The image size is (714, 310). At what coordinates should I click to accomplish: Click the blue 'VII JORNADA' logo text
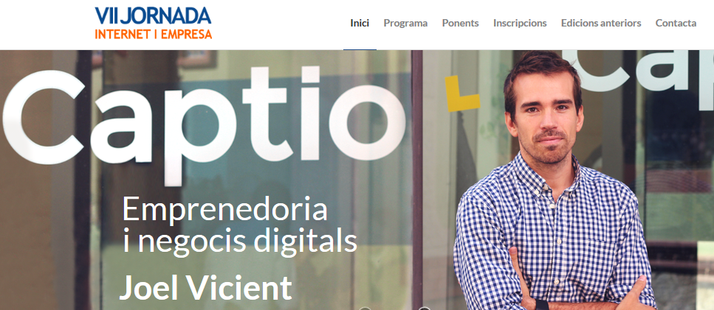153,16
